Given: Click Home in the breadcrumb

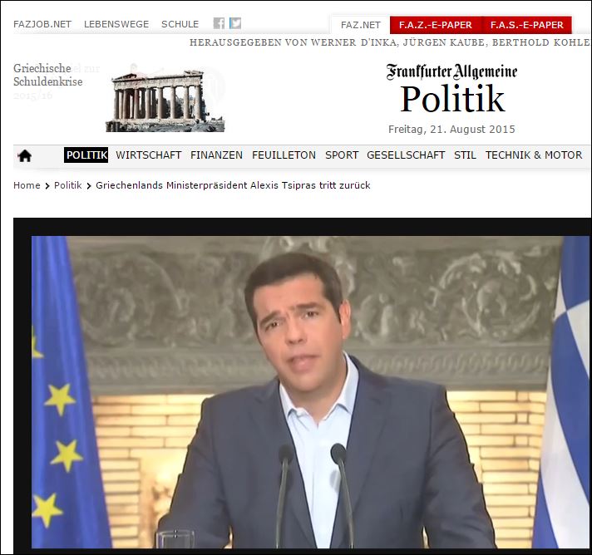Looking at the screenshot, I should point(27,185).
